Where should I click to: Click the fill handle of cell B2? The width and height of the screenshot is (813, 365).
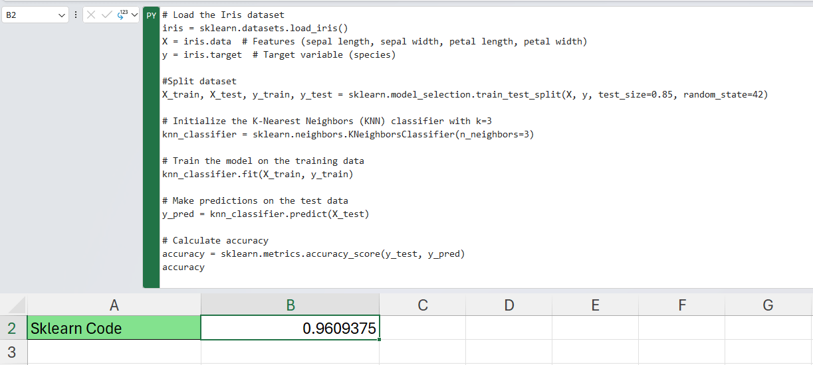pos(380,340)
